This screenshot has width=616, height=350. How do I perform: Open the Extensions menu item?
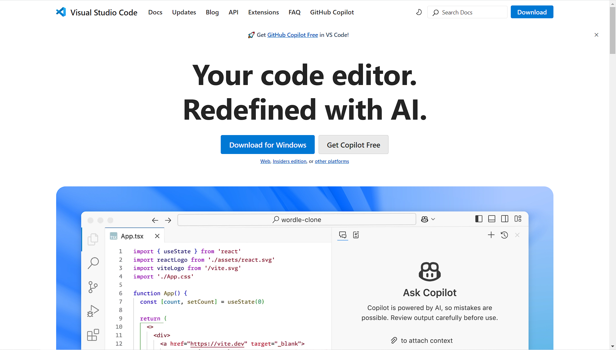point(263,12)
